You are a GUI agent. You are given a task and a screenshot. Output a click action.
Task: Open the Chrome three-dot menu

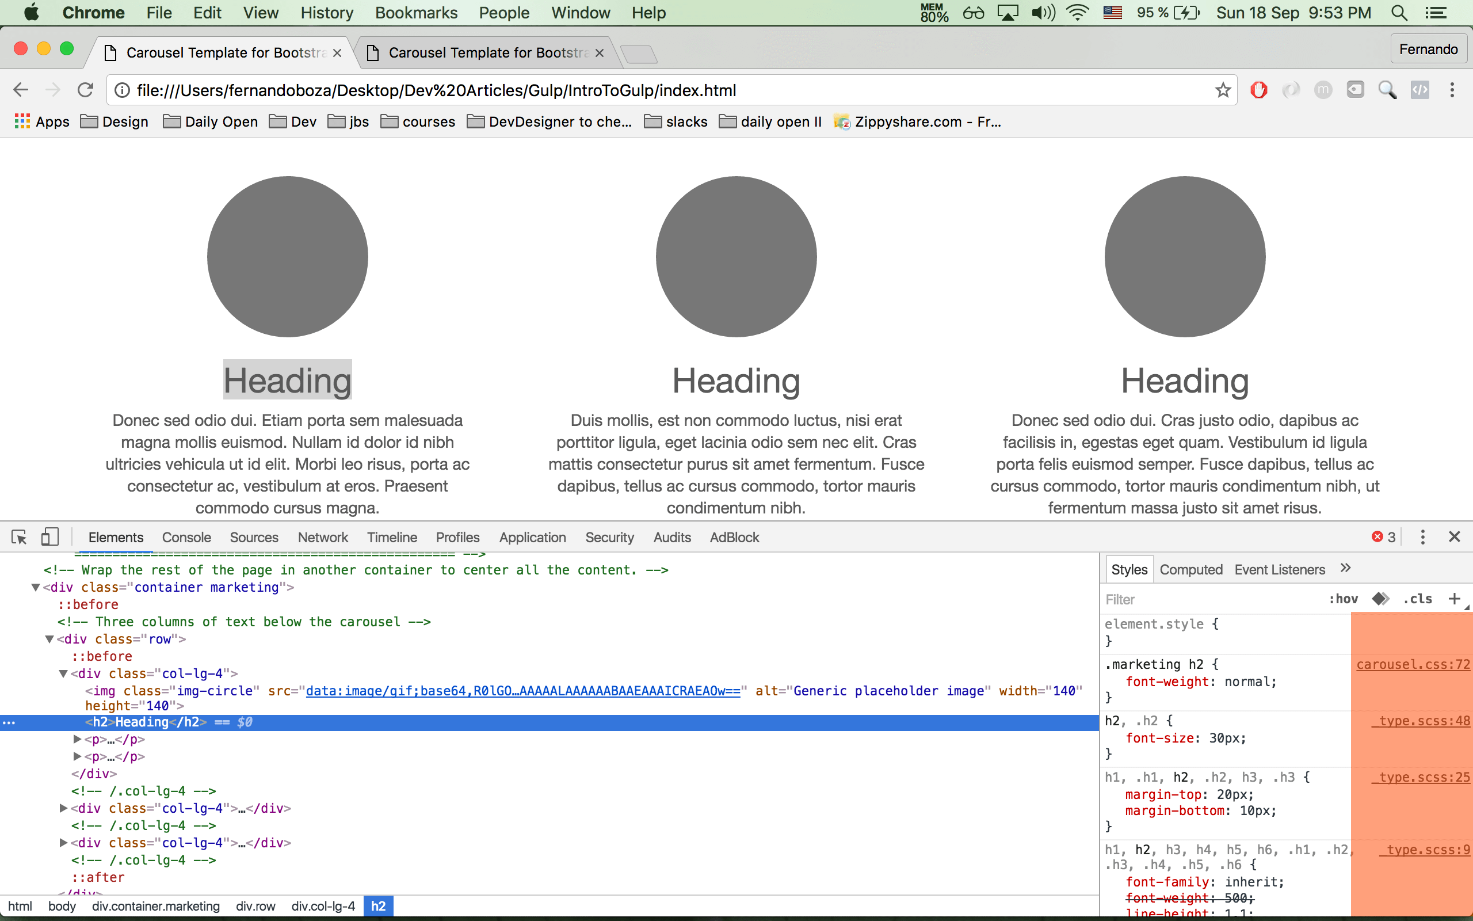[x=1452, y=90]
